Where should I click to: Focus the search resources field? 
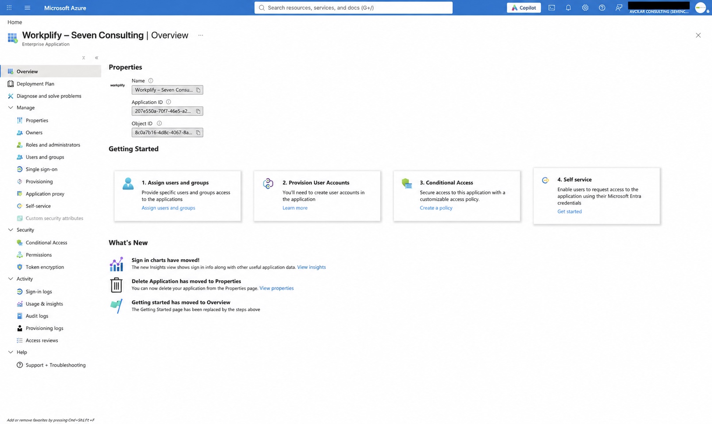click(353, 8)
